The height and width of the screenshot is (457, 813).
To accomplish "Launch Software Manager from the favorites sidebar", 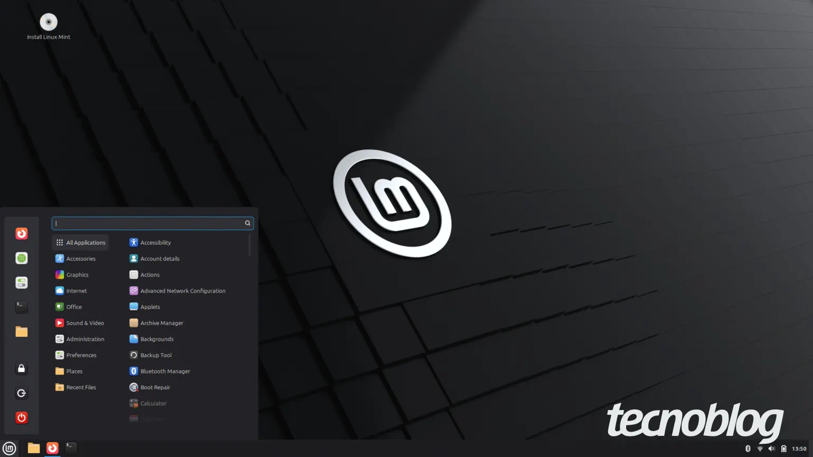I will [22, 258].
